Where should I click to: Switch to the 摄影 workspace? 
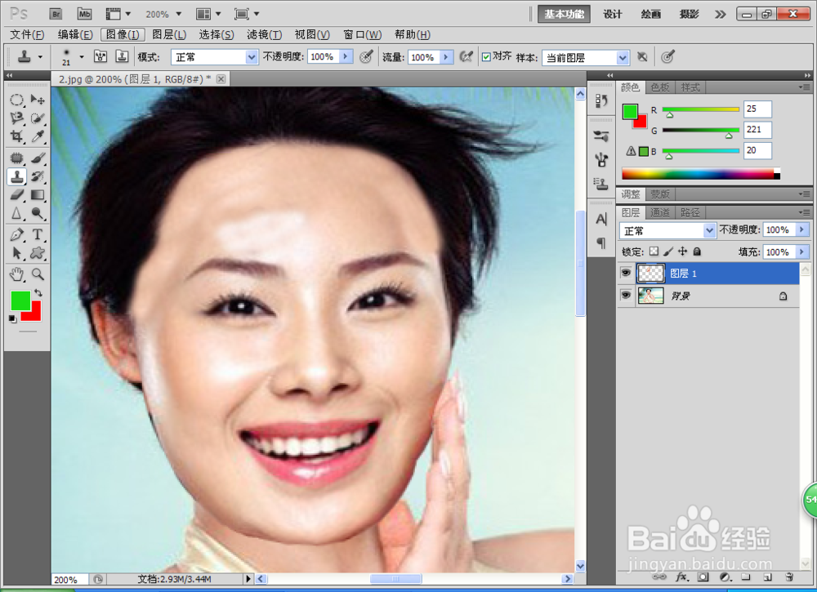[689, 14]
